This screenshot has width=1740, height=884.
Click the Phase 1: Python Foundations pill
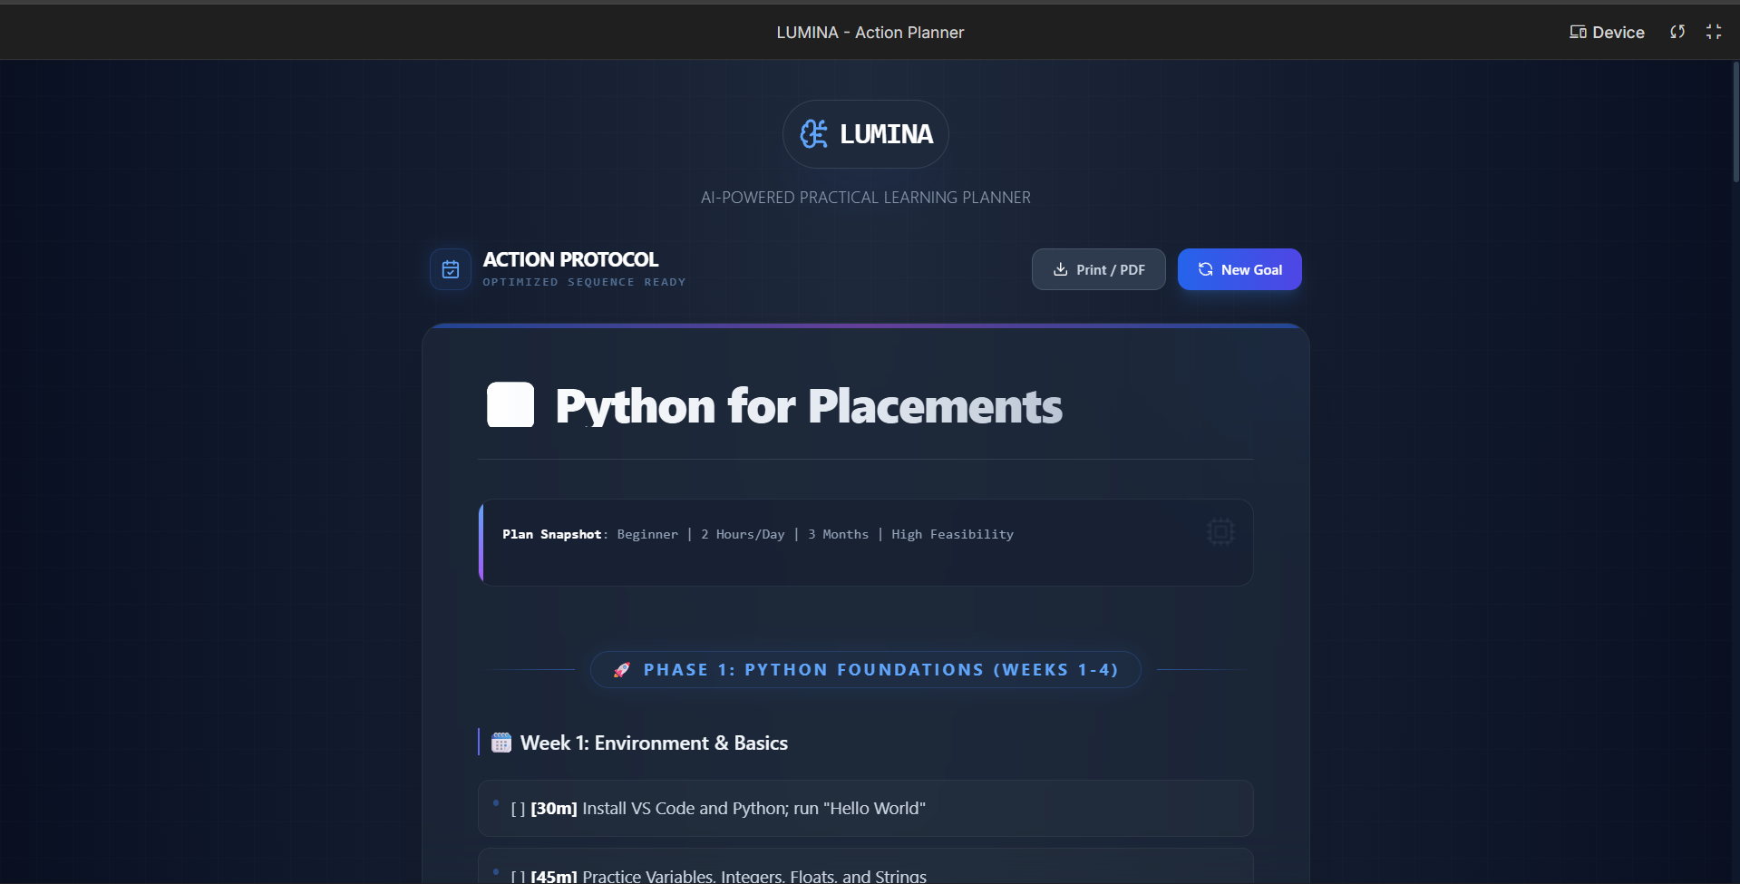coord(866,670)
